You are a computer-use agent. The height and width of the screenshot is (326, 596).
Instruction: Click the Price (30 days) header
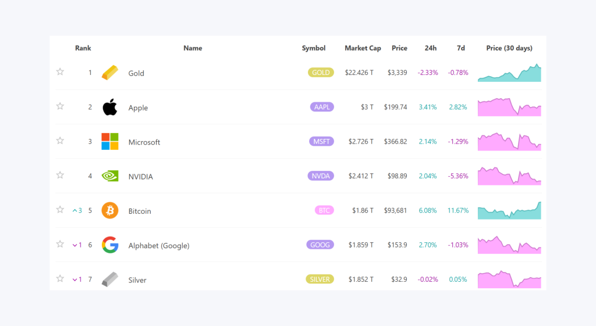(509, 48)
